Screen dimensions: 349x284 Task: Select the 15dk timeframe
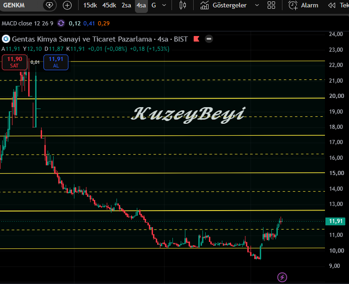pyautogui.click(x=90, y=5)
